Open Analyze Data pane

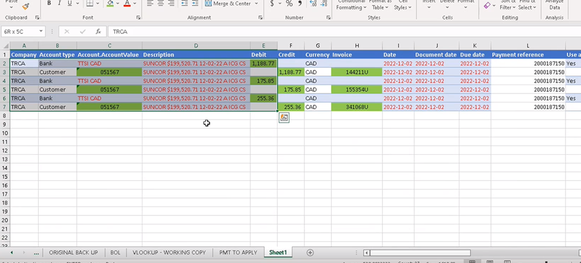[555, 4]
